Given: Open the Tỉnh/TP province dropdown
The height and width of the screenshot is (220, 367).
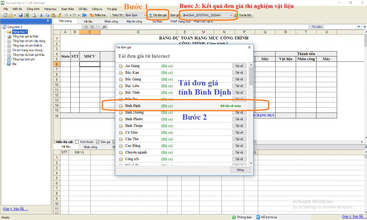Looking at the screenshot, I should point(144,15).
